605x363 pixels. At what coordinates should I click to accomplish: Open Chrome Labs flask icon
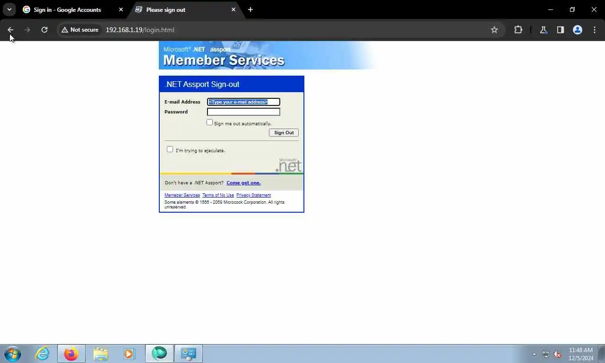click(x=544, y=30)
